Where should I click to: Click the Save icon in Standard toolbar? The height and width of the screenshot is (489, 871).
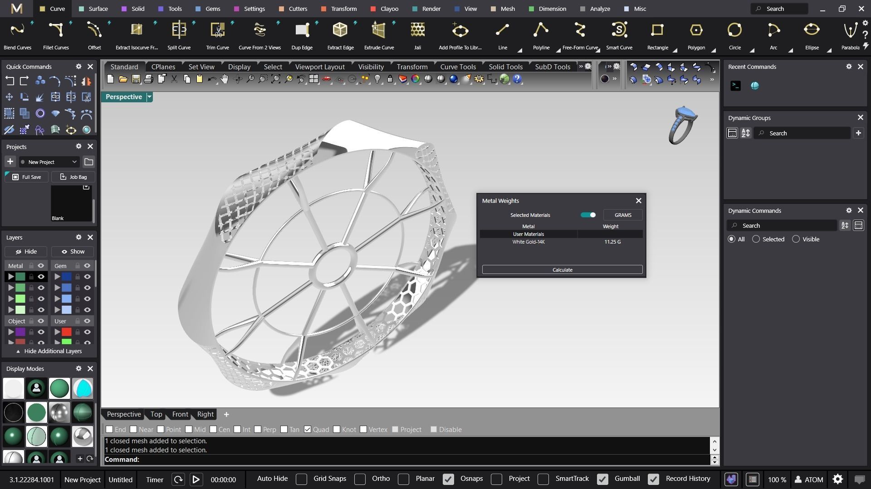[x=136, y=79]
